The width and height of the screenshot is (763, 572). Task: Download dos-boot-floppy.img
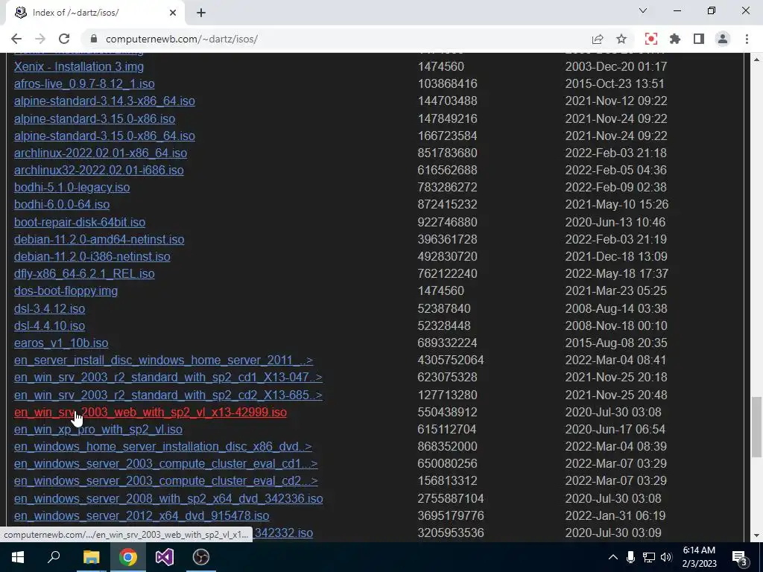(66, 291)
